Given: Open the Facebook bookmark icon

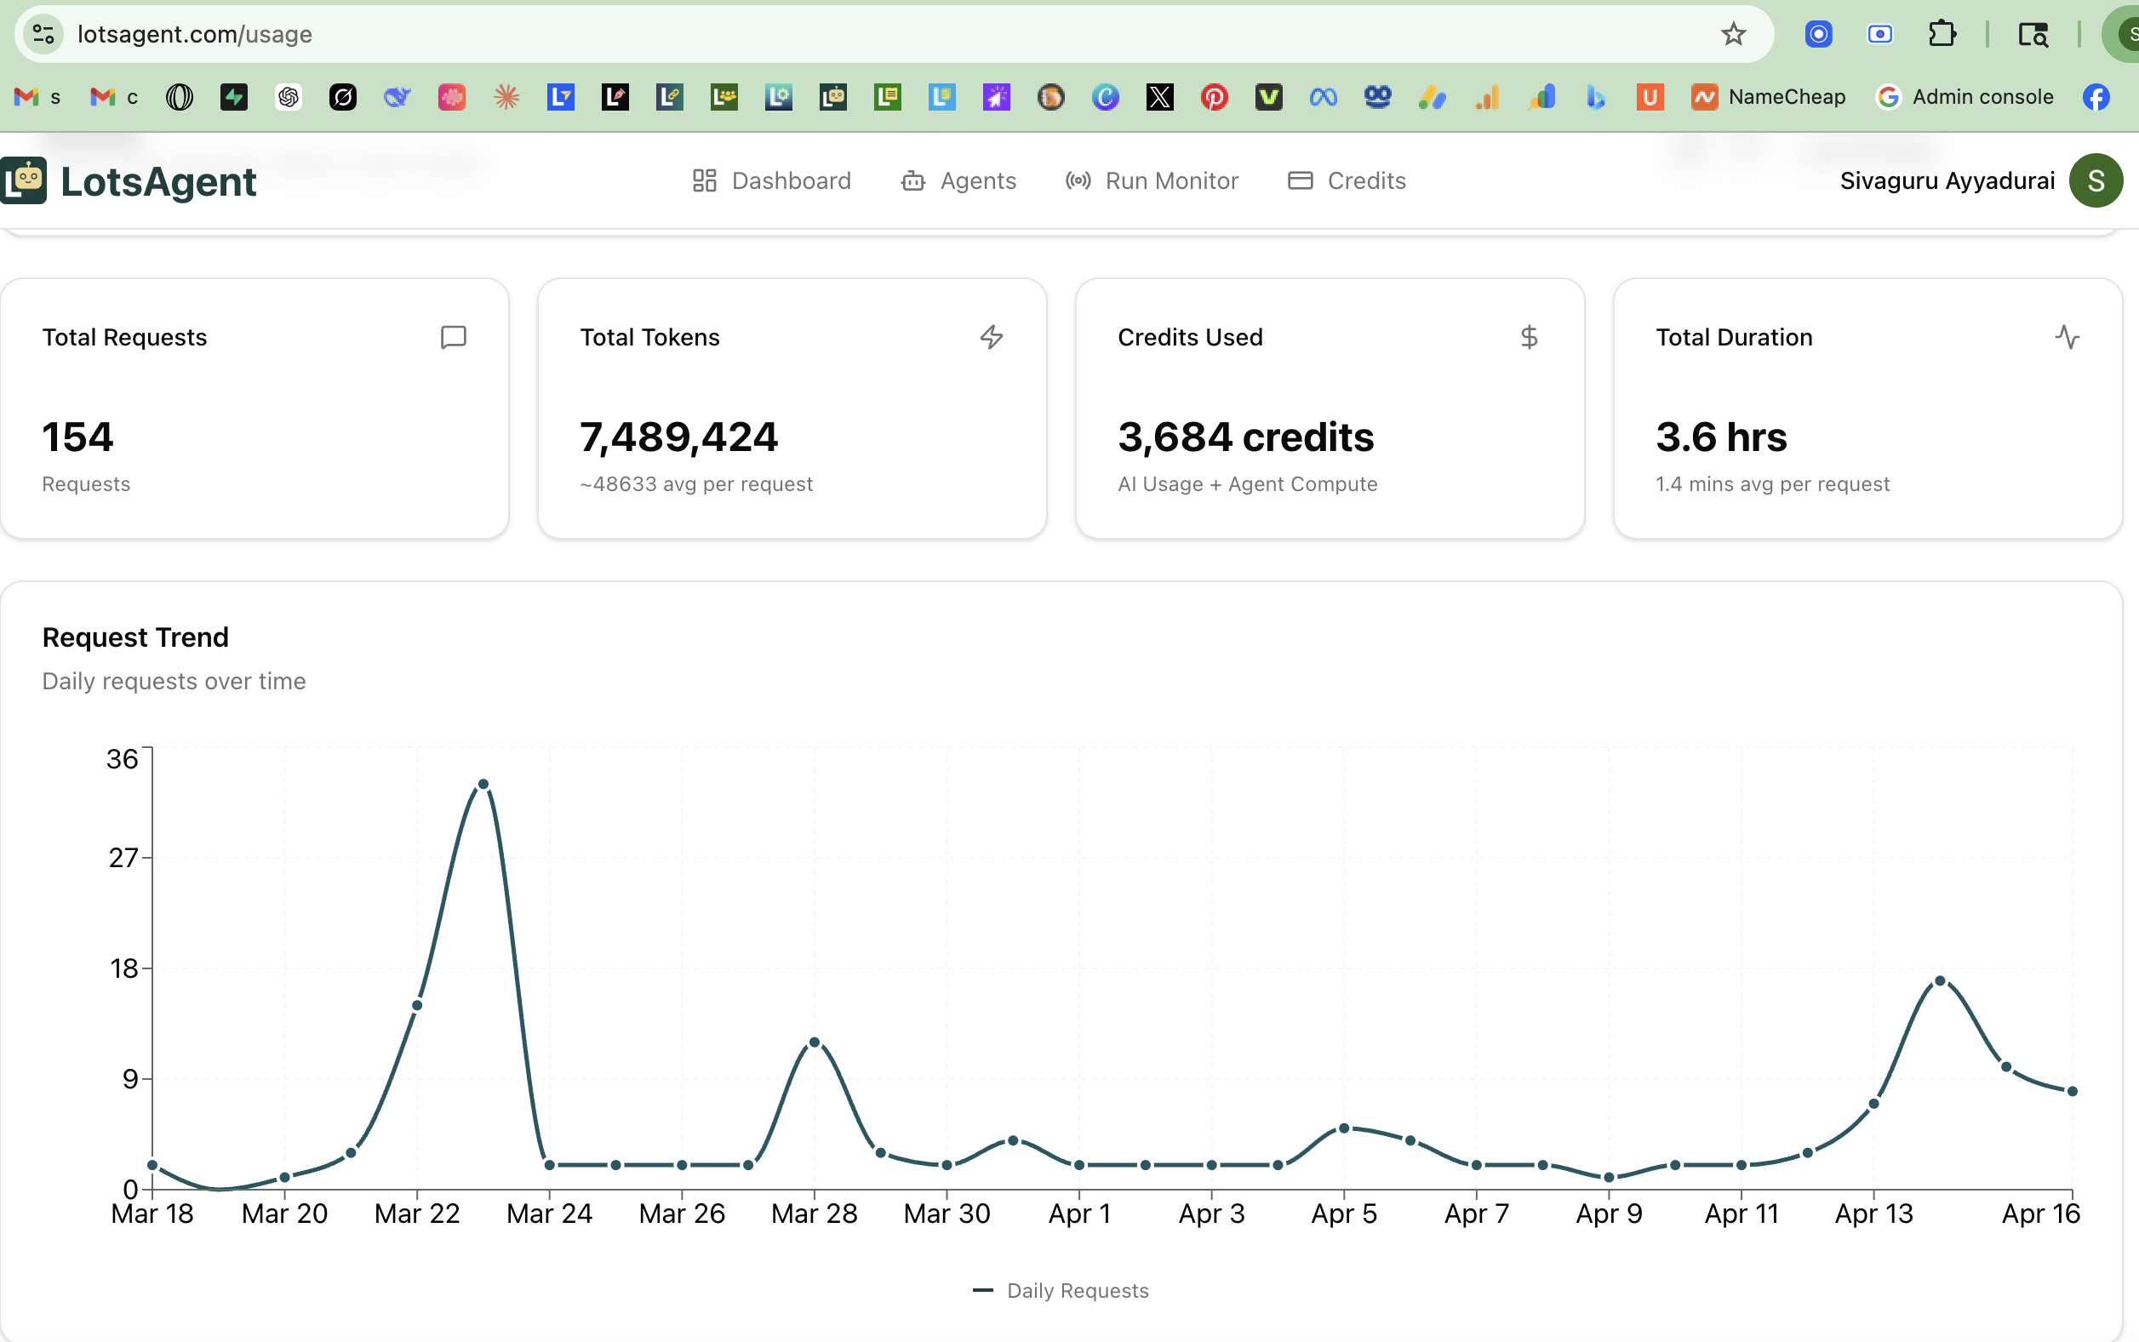Looking at the screenshot, I should 2096,97.
